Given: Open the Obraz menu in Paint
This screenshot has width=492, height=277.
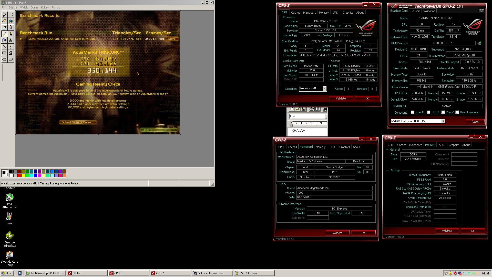Looking at the screenshot, I should [x=34, y=7].
